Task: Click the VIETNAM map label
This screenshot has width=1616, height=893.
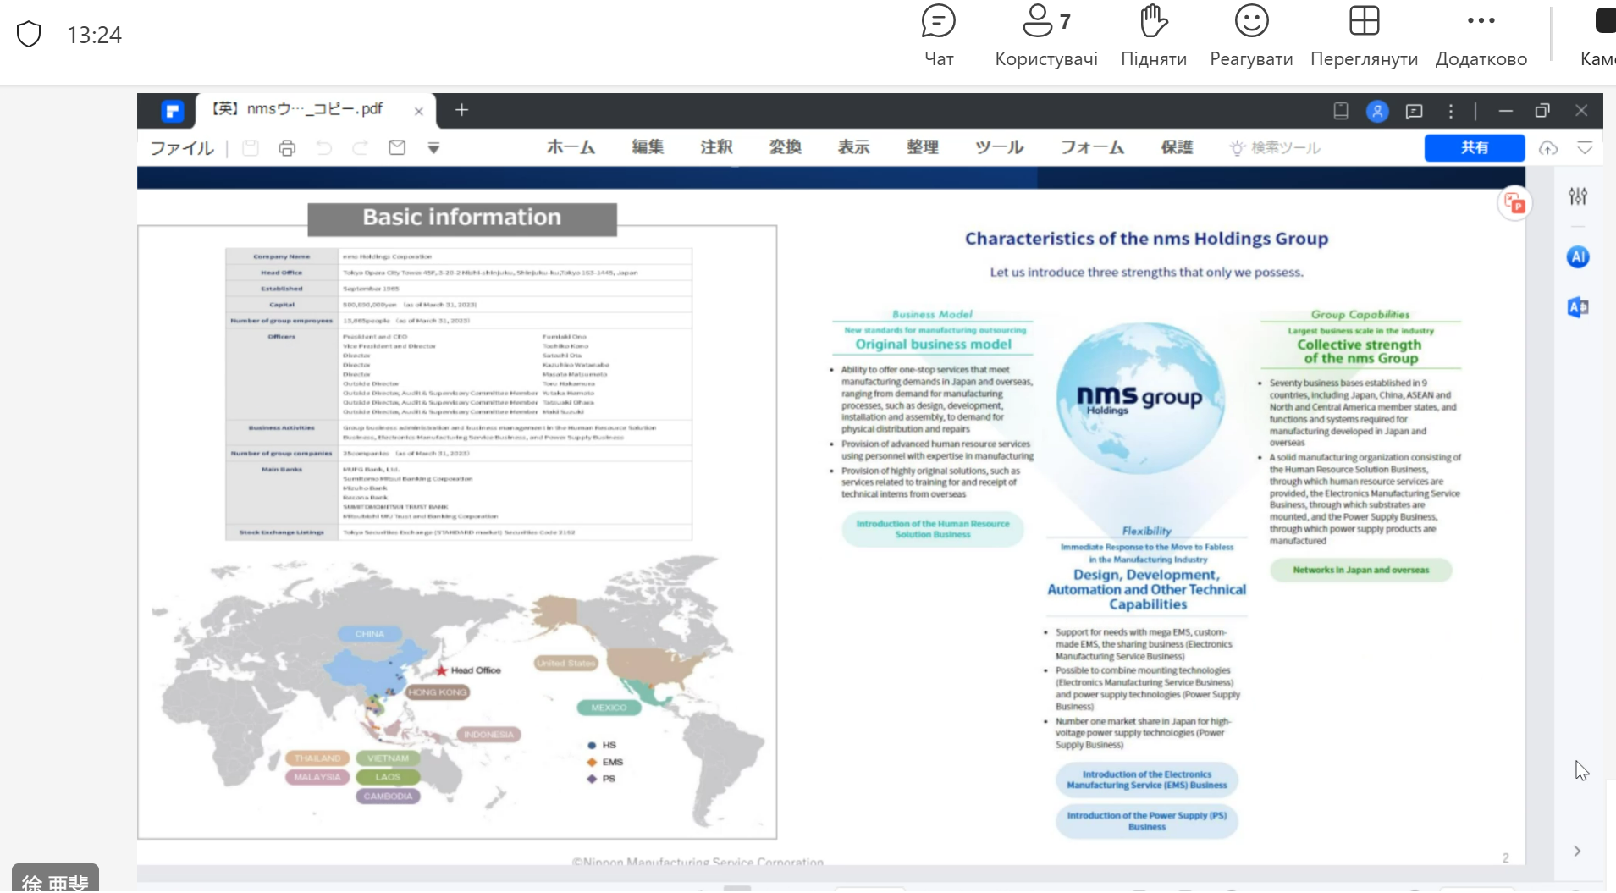Action: pos(388,758)
